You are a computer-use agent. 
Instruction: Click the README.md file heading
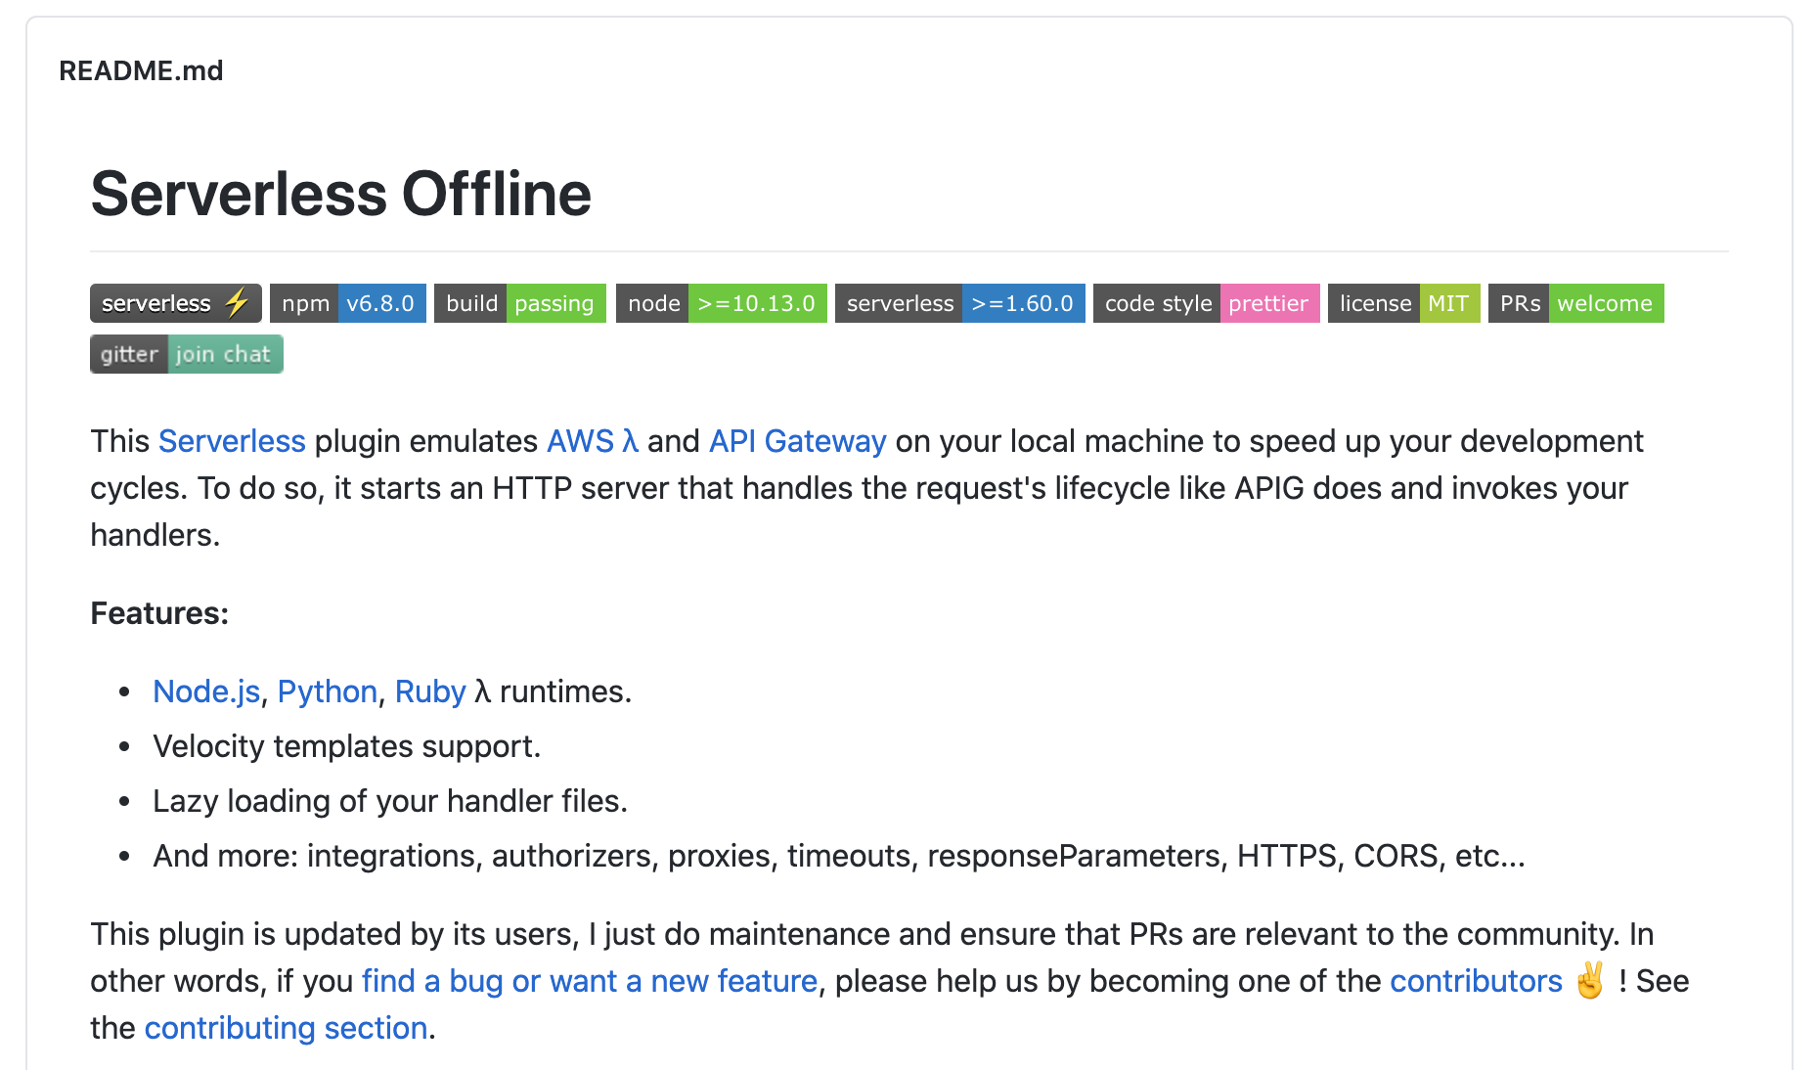pos(140,69)
